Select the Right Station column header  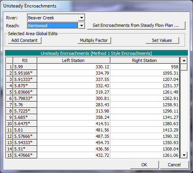coord(145,60)
